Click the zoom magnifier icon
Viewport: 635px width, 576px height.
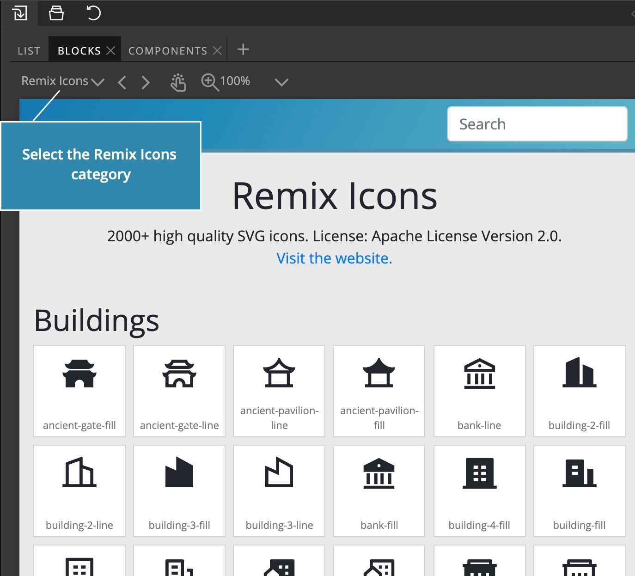(210, 82)
